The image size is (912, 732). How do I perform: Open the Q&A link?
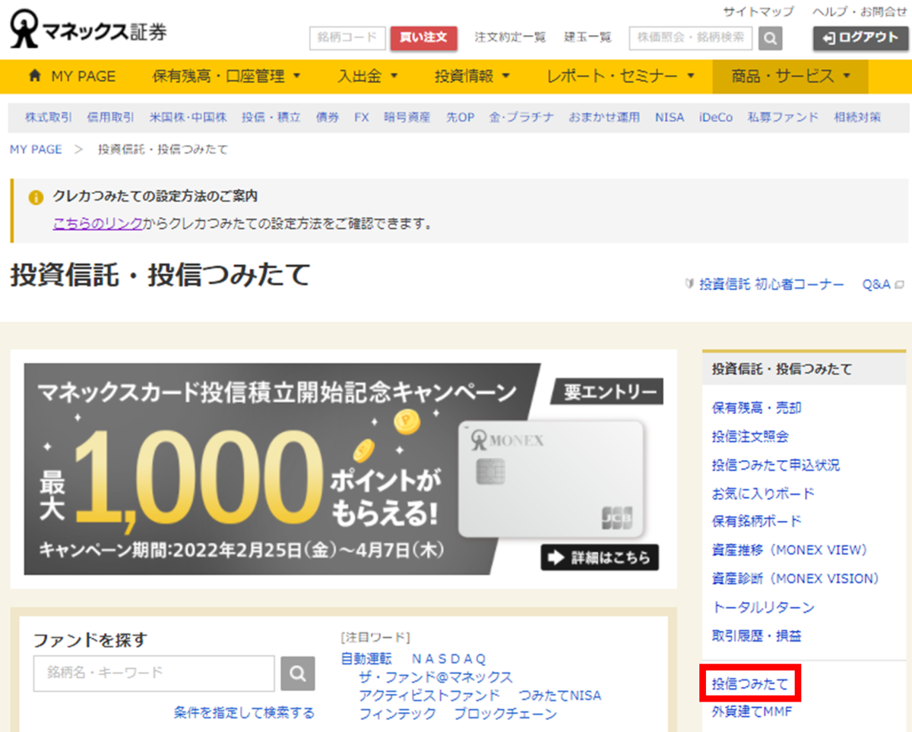click(876, 284)
